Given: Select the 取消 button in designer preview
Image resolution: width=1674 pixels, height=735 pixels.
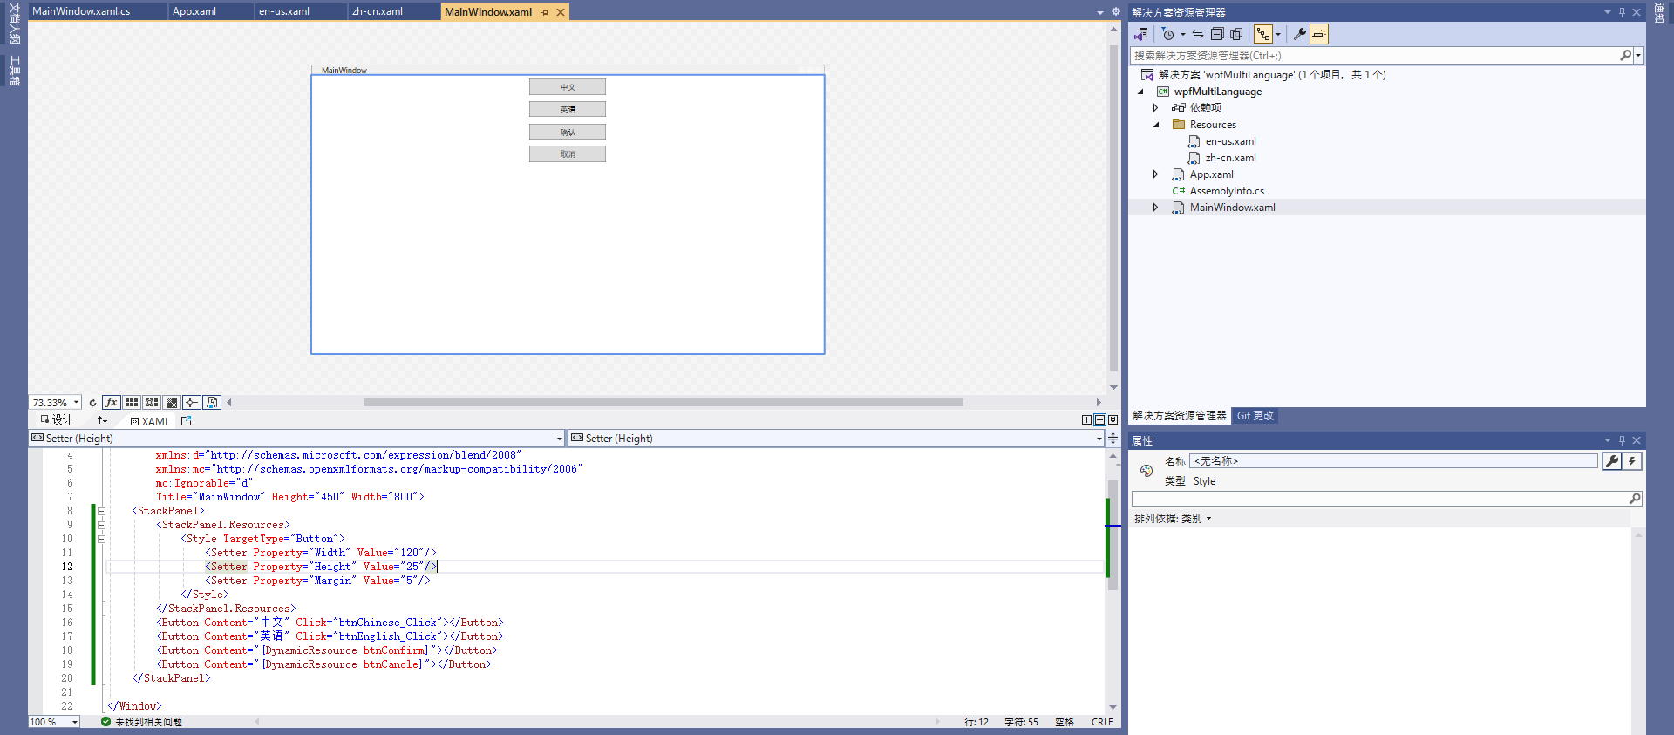Looking at the screenshot, I should 568,154.
